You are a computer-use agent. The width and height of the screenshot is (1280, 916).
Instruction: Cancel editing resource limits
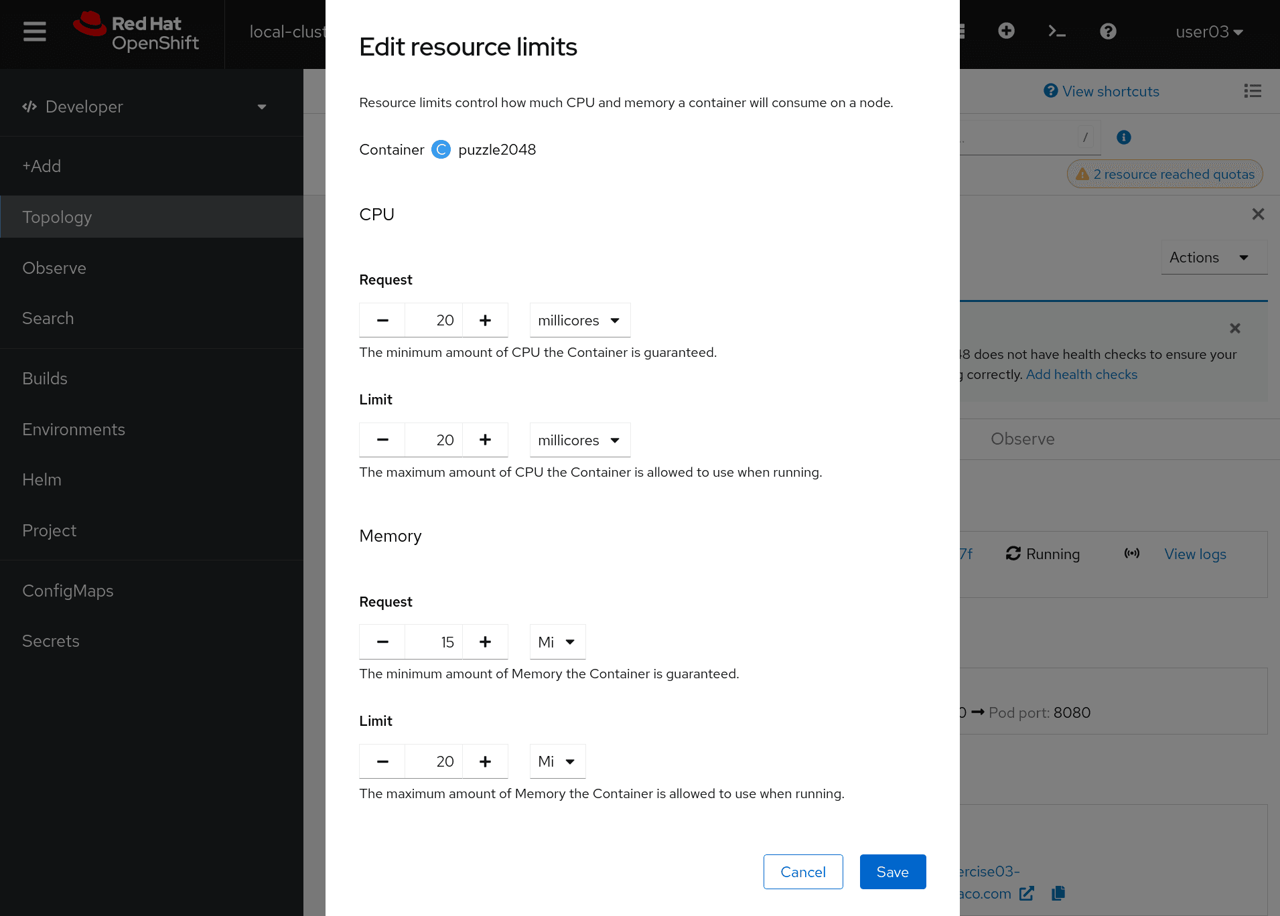coord(802,872)
